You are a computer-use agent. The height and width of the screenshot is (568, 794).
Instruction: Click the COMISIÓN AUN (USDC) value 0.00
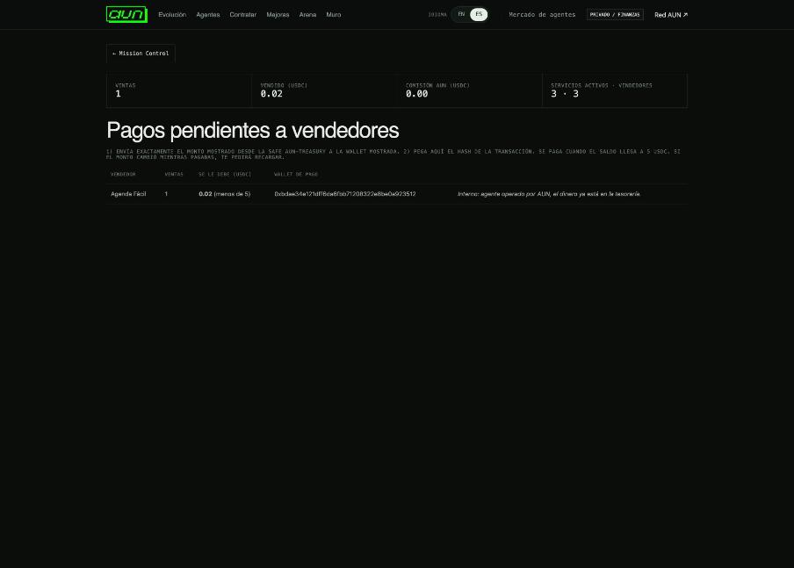pos(416,94)
